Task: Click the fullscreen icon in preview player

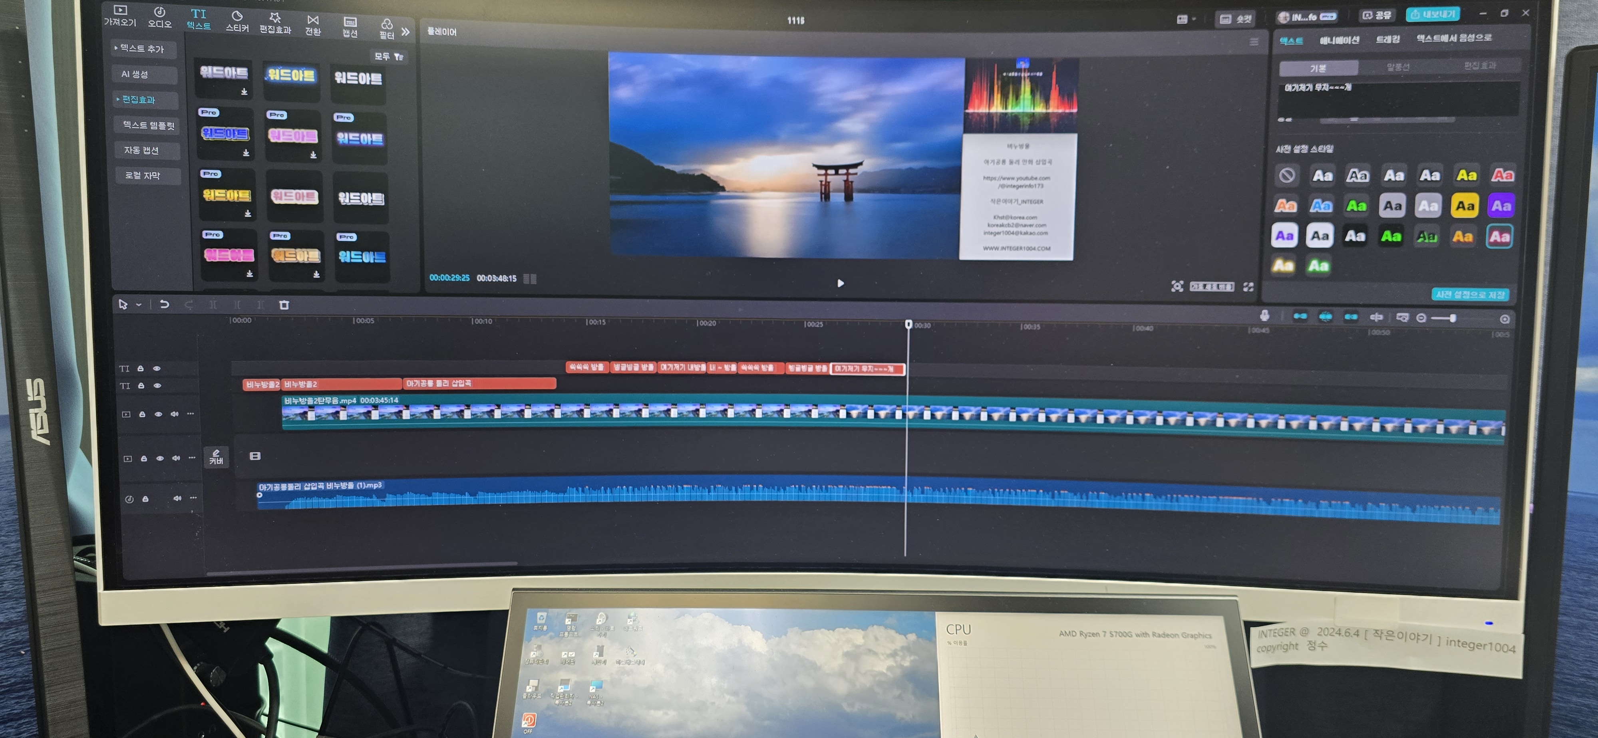Action: [x=1248, y=286]
